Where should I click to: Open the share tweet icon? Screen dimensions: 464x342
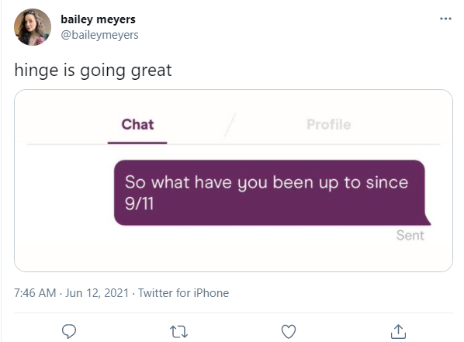(398, 331)
